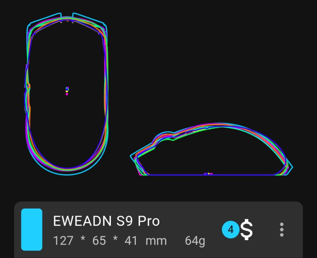The width and height of the screenshot is (317, 258).
Task: Change the cyan color swatch for EWEADN S9 Pro
Action: (x=32, y=230)
